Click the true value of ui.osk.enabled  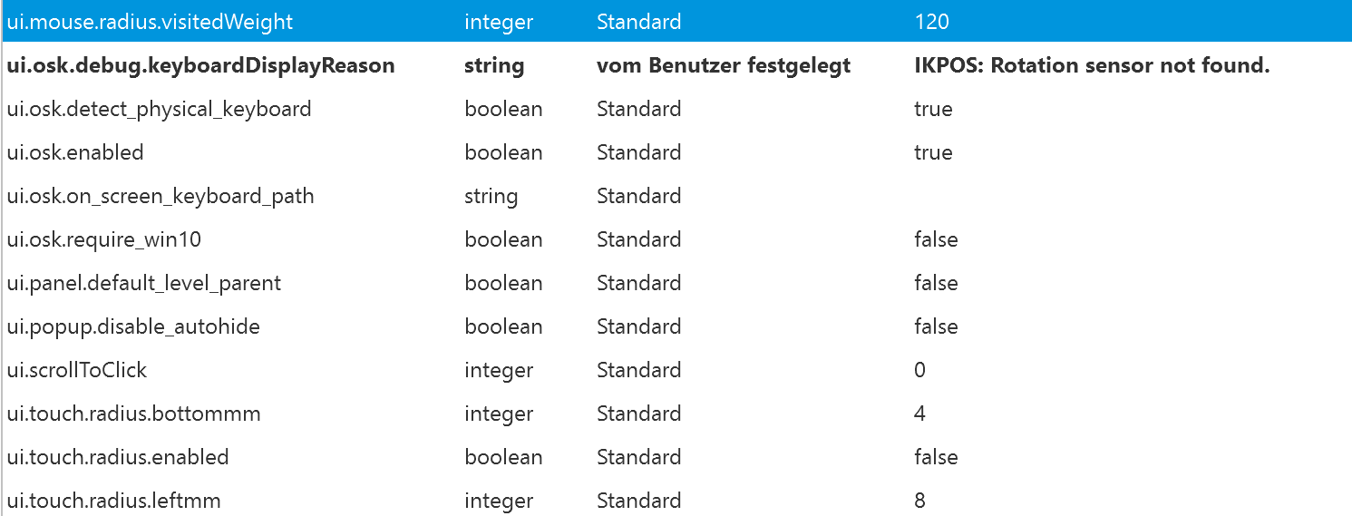(933, 152)
